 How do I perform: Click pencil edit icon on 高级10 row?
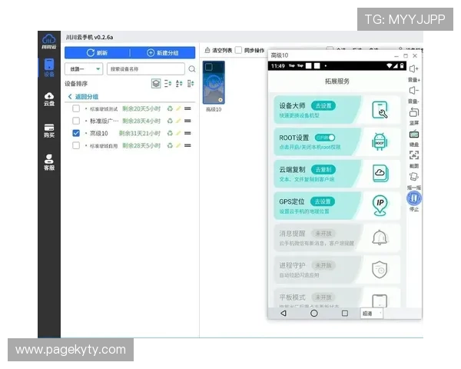pos(178,133)
